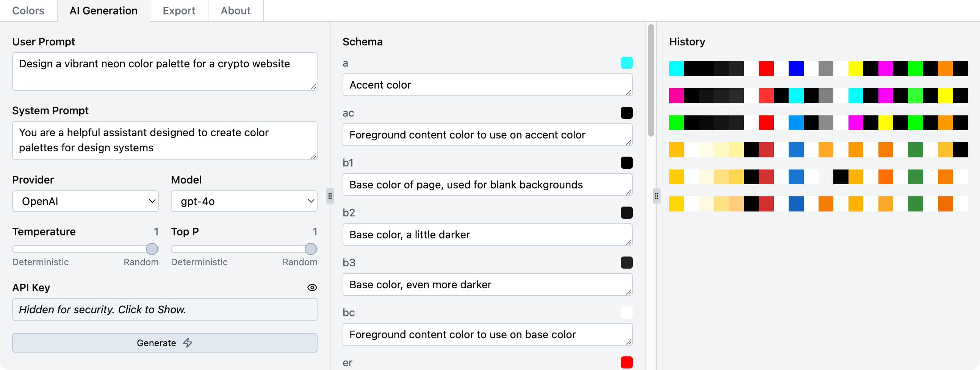Click the Generate button
Screen dimensions: 980x370
click(x=164, y=343)
